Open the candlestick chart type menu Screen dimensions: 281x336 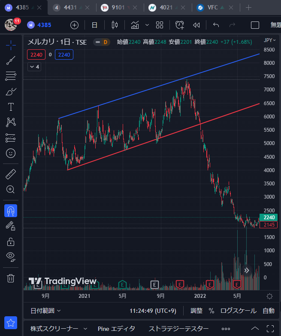point(115,25)
